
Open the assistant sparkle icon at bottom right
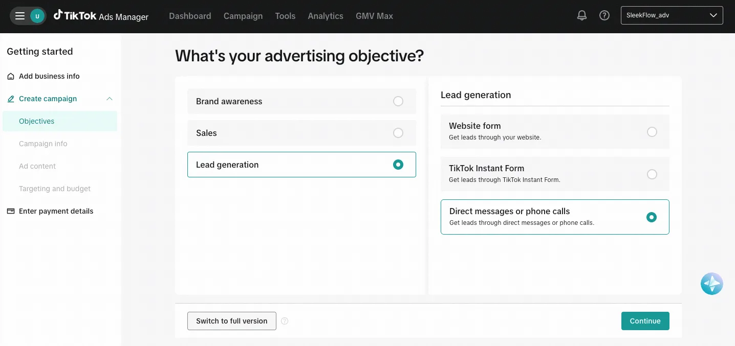coord(711,283)
